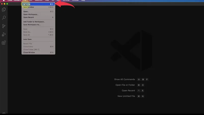The image size is (204, 115).
Task: Open the Explorer view in the activity bar
Action: [4, 9]
